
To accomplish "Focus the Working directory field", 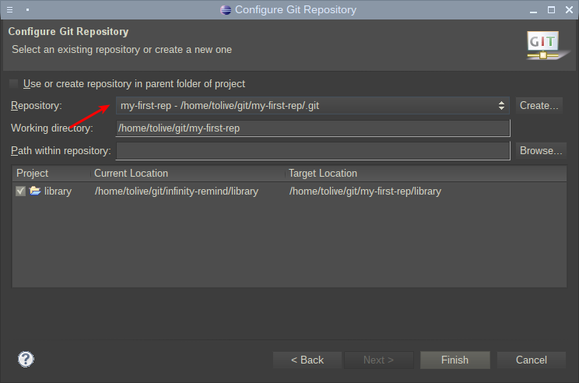I will (x=313, y=128).
